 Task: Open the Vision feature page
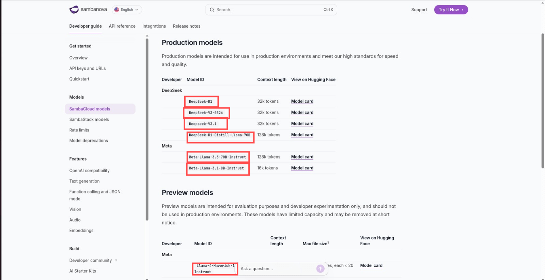point(75,209)
